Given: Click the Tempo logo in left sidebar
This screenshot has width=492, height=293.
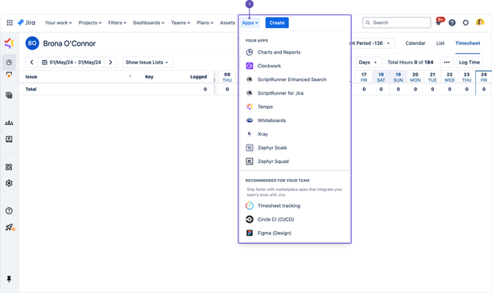Looking at the screenshot, I should (9, 43).
